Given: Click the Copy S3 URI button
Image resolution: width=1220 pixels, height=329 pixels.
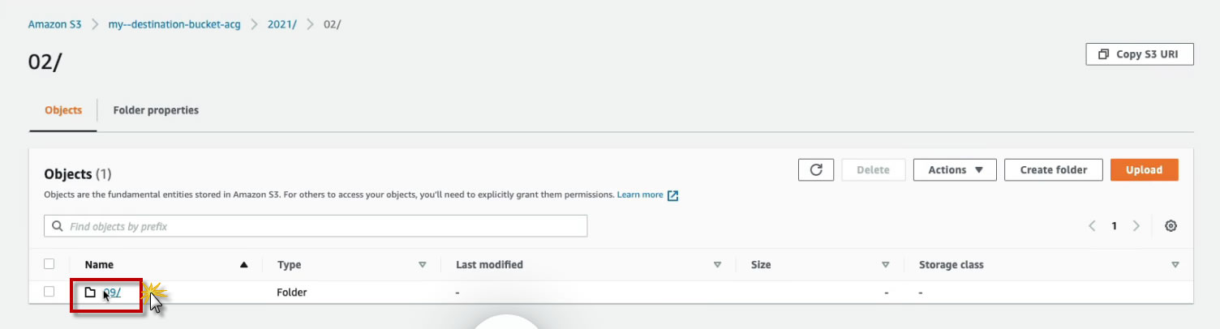Looking at the screenshot, I should pyautogui.click(x=1139, y=54).
